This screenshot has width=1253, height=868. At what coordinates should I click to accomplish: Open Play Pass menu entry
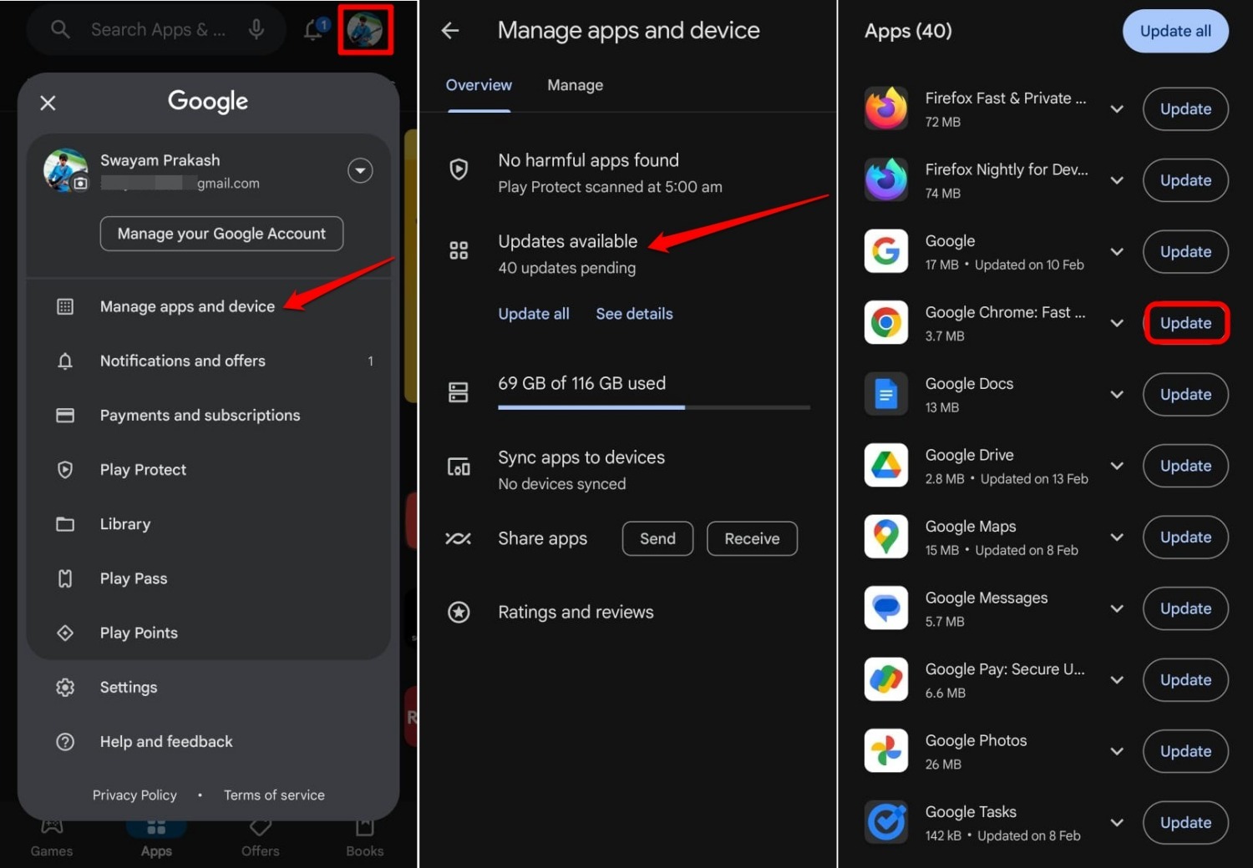coord(209,578)
